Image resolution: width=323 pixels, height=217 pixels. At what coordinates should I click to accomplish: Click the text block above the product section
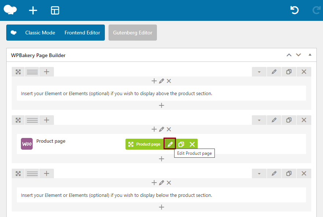161,93
